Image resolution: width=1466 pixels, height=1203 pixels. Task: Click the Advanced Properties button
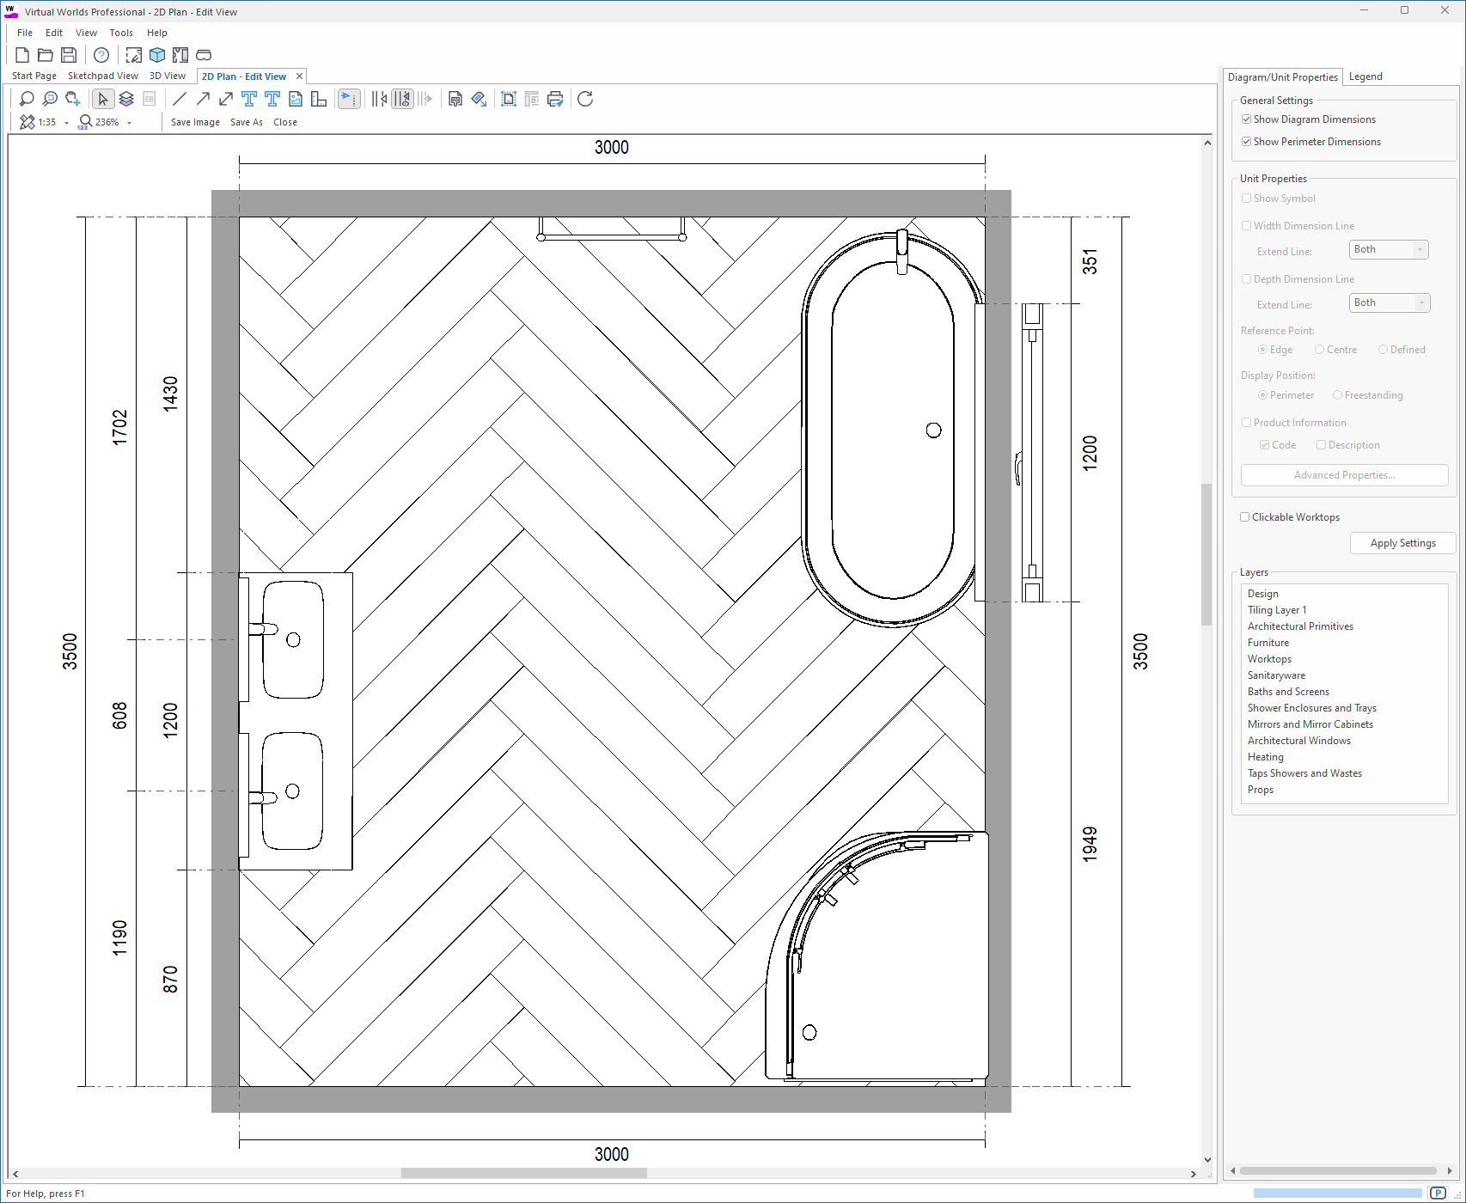point(1344,475)
